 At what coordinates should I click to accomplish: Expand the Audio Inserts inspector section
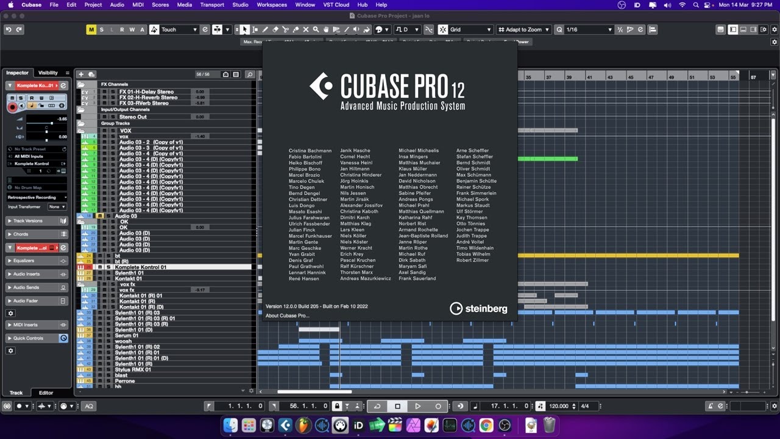37,274
